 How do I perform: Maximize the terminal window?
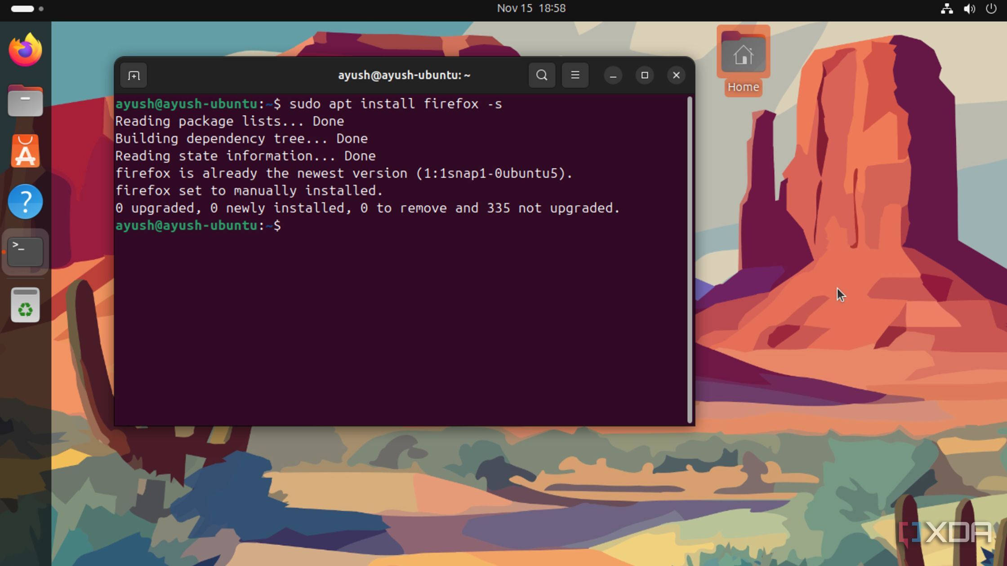(x=644, y=75)
